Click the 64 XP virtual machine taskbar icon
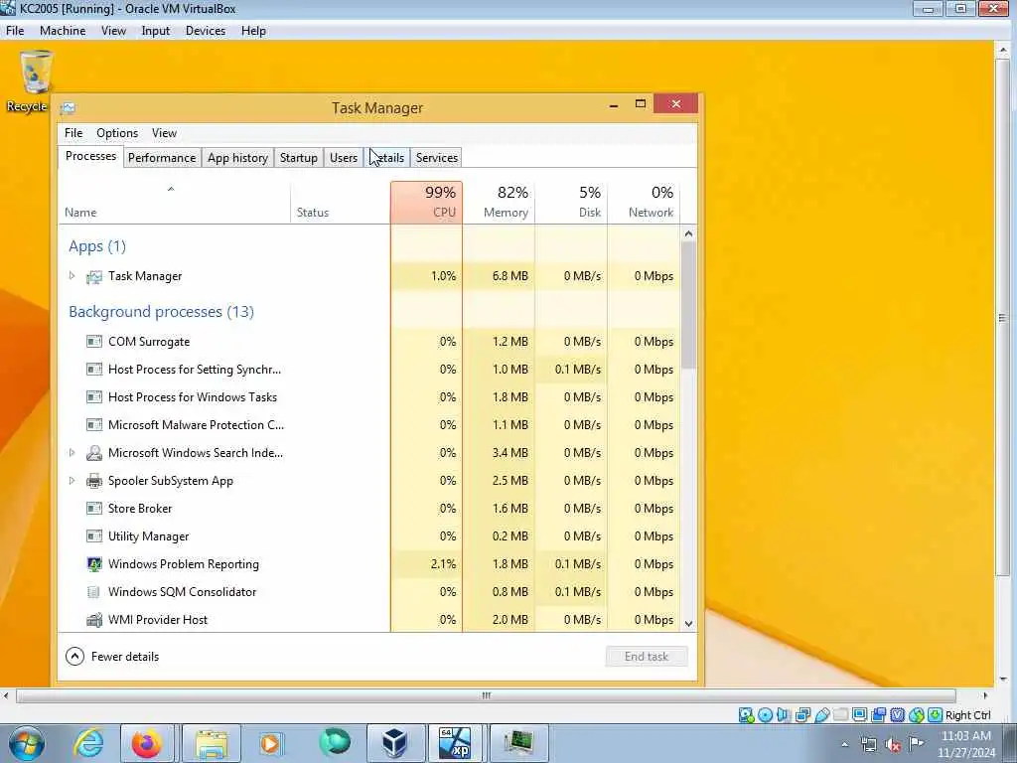 point(455,743)
